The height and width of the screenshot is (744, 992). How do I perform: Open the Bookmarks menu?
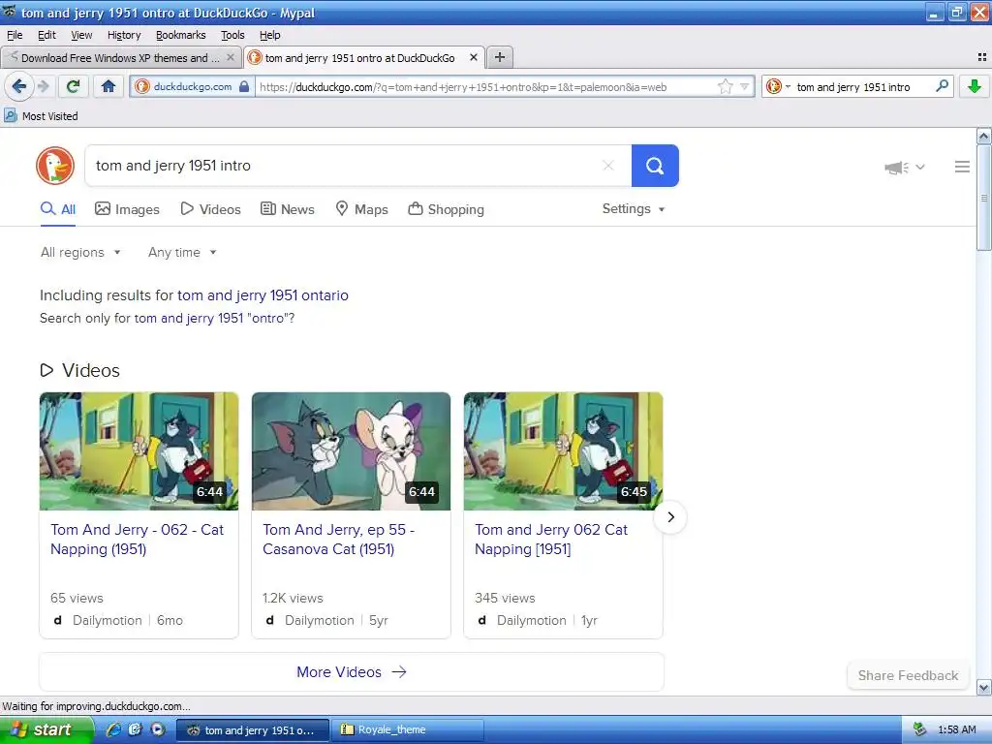coord(181,35)
